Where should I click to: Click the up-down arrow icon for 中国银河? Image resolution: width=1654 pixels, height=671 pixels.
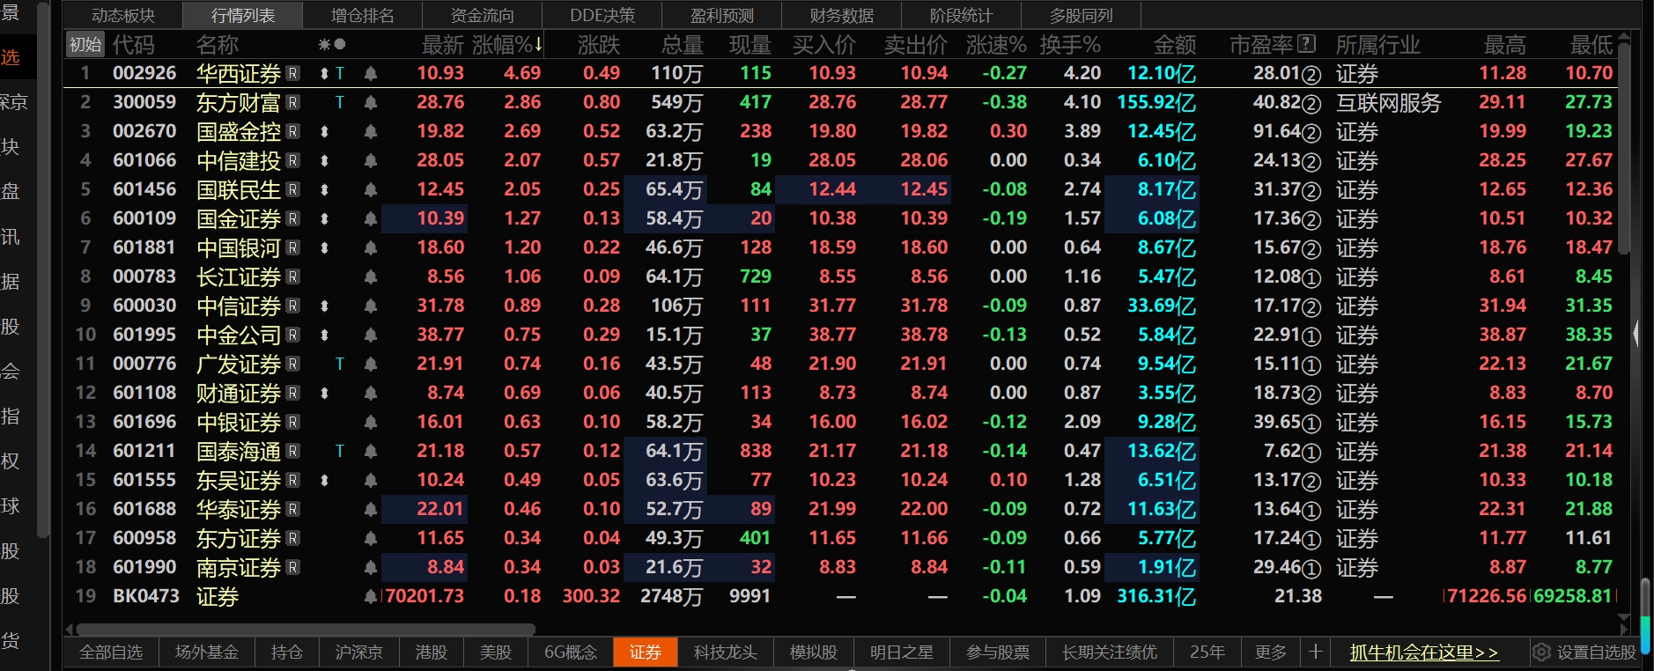tap(324, 248)
